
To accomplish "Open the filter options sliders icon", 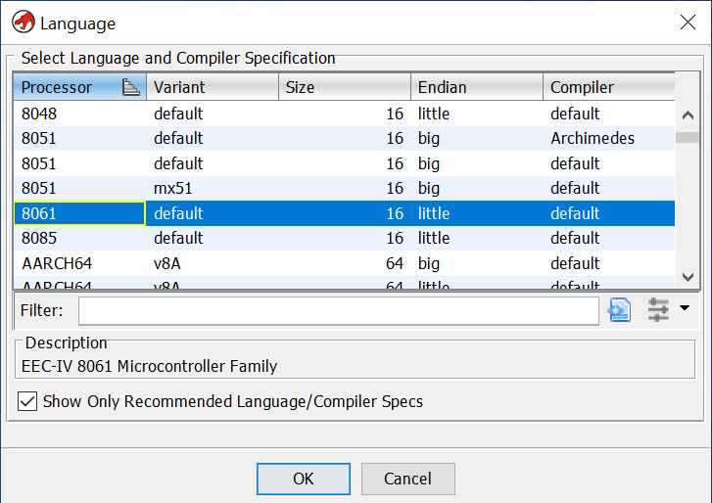I will pyautogui.click(x=658, y=310).
